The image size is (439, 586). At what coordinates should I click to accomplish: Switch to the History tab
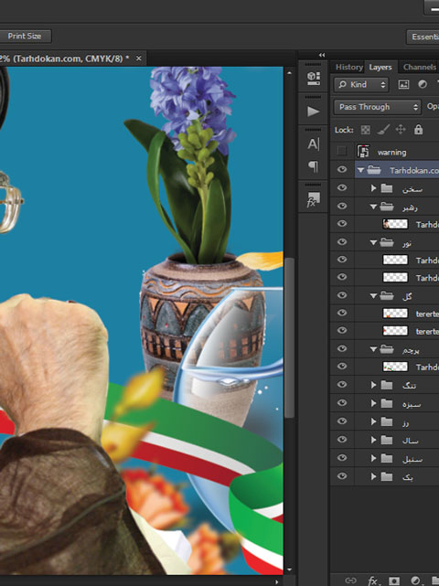pos(348,68)
